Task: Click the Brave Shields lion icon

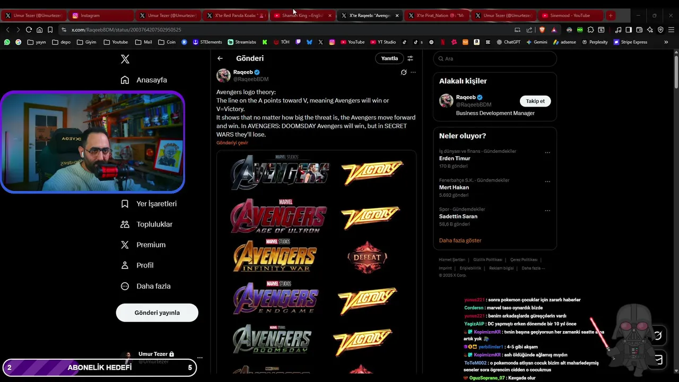Action: coord(542,30)
